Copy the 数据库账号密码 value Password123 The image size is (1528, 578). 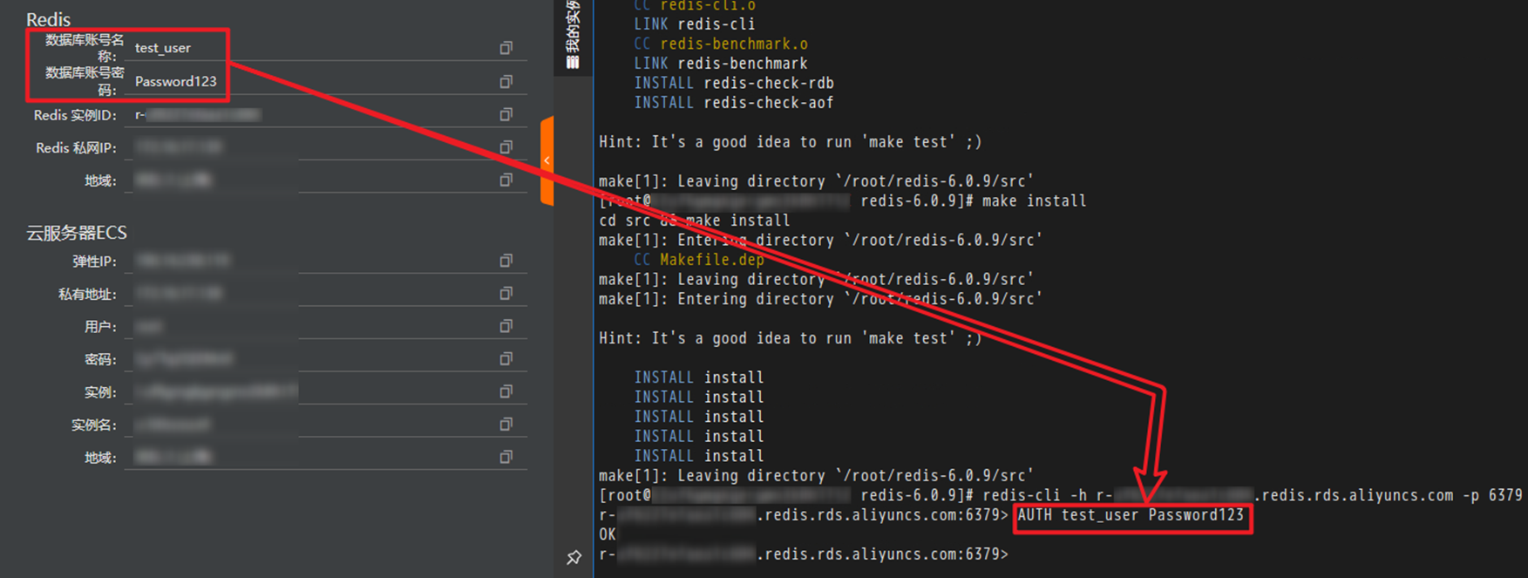coord(506,81)
